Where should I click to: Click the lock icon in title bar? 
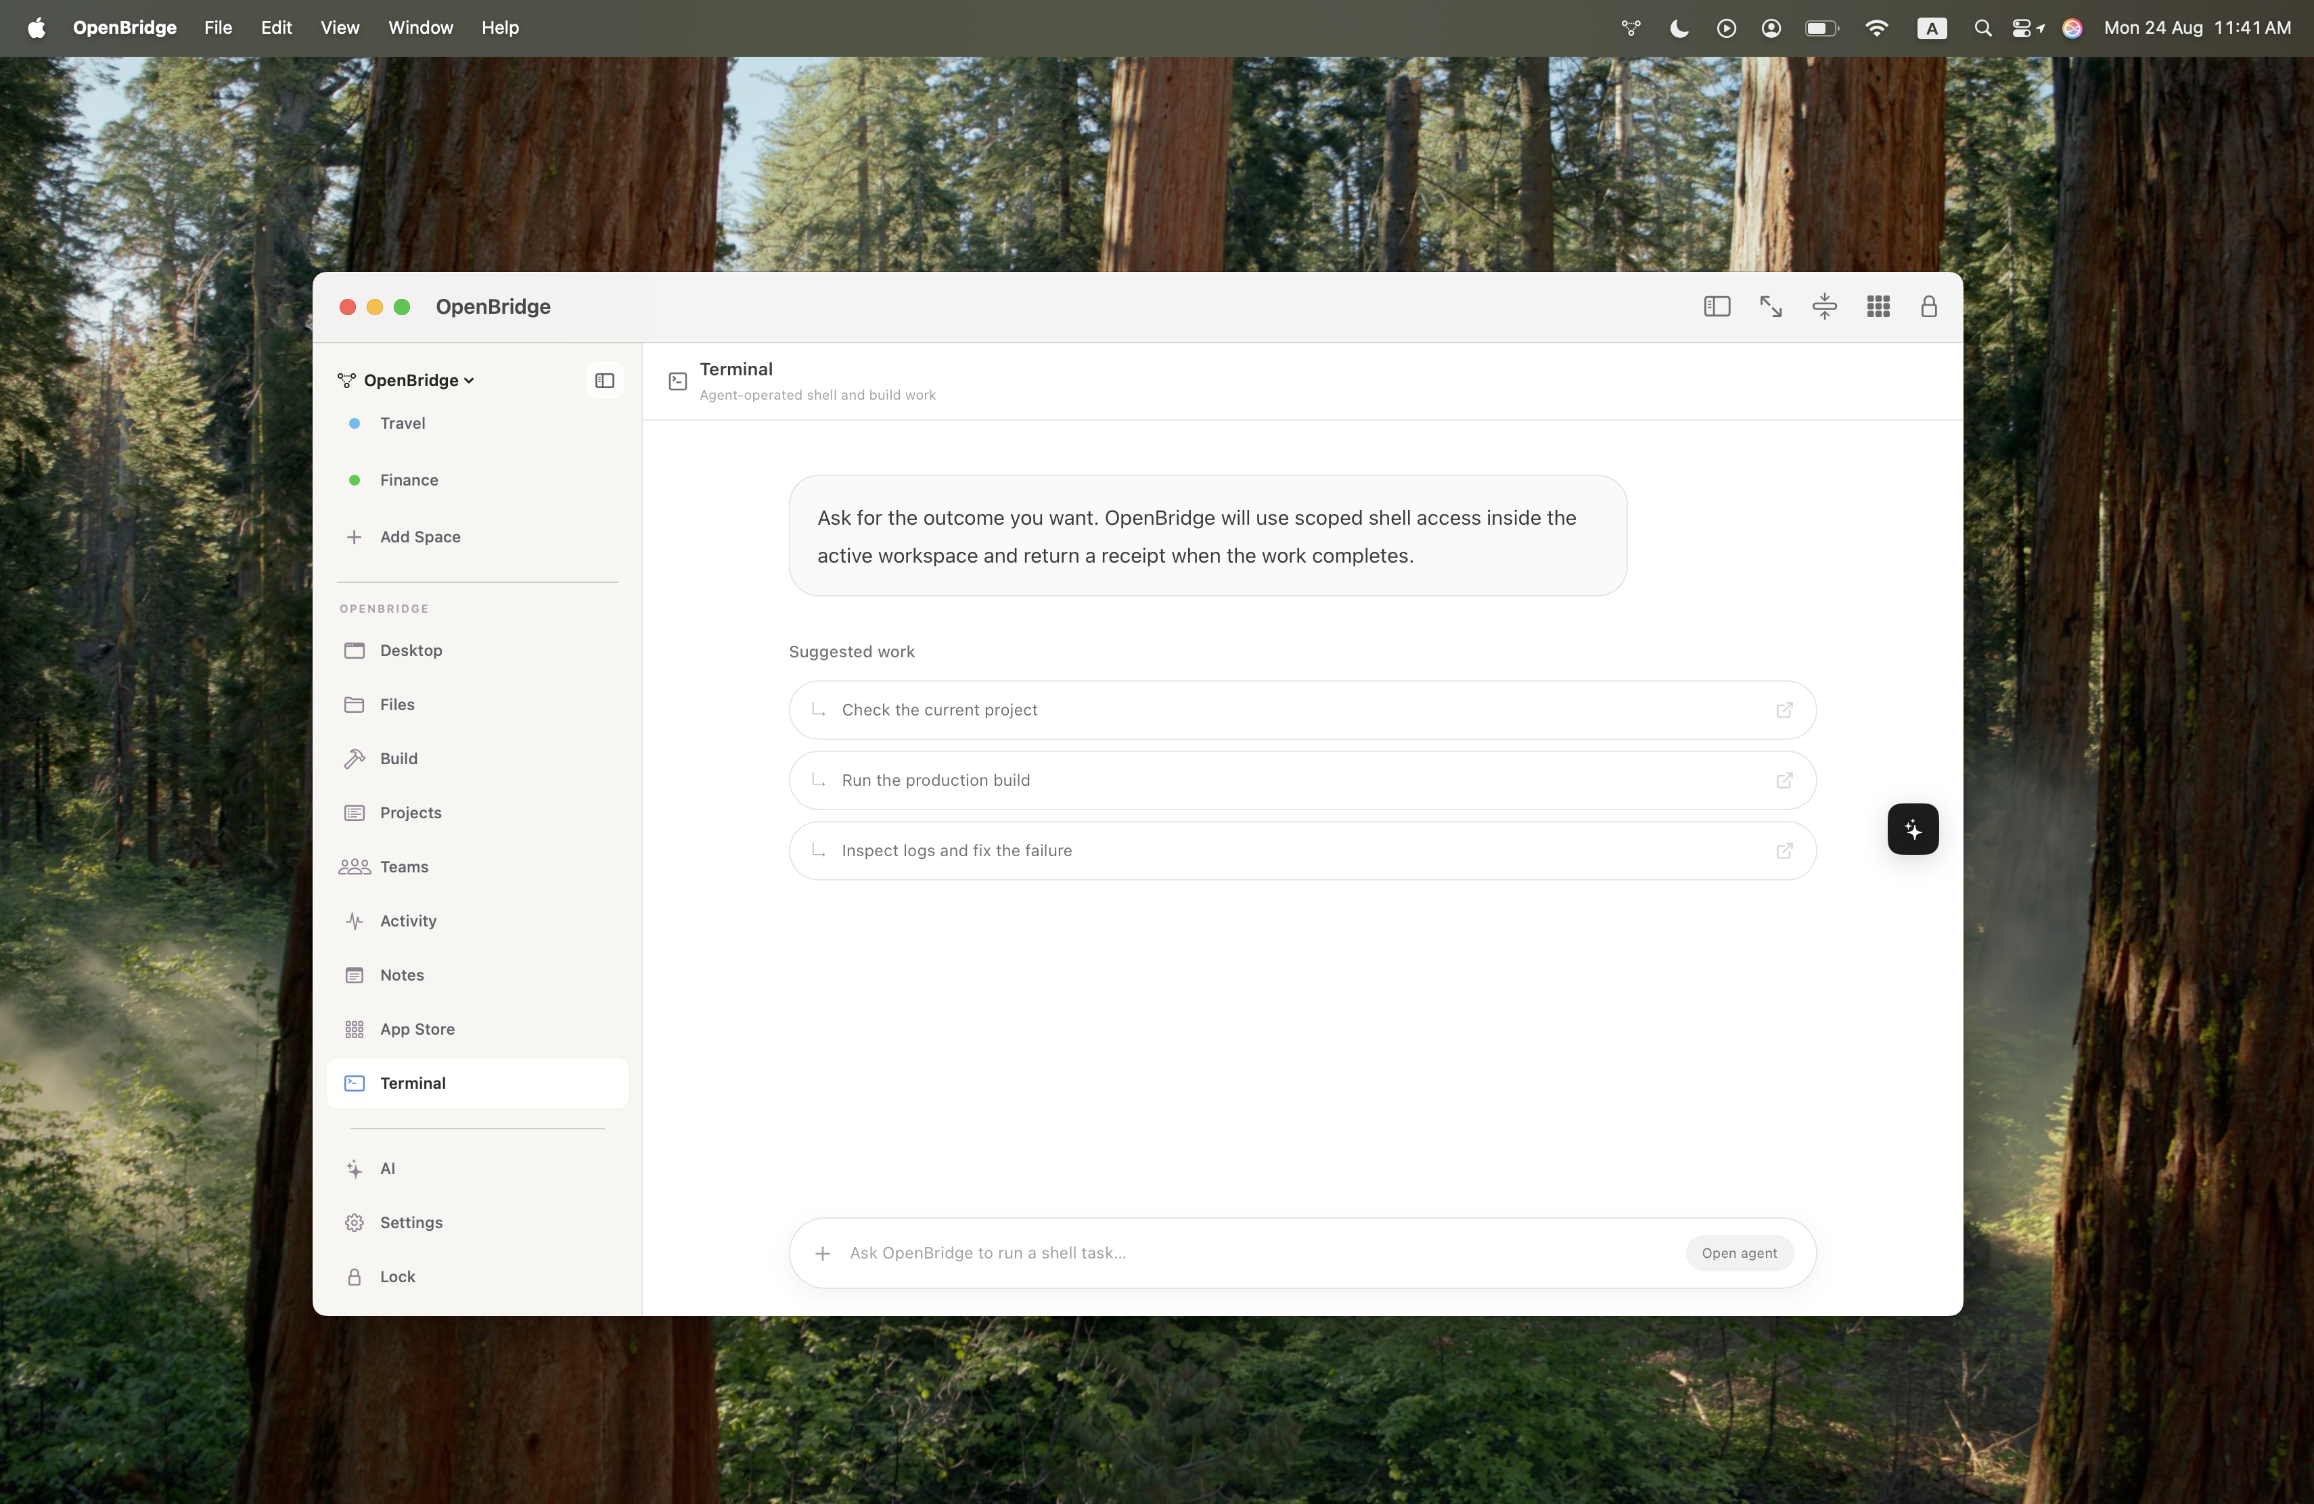point(1929,307)
